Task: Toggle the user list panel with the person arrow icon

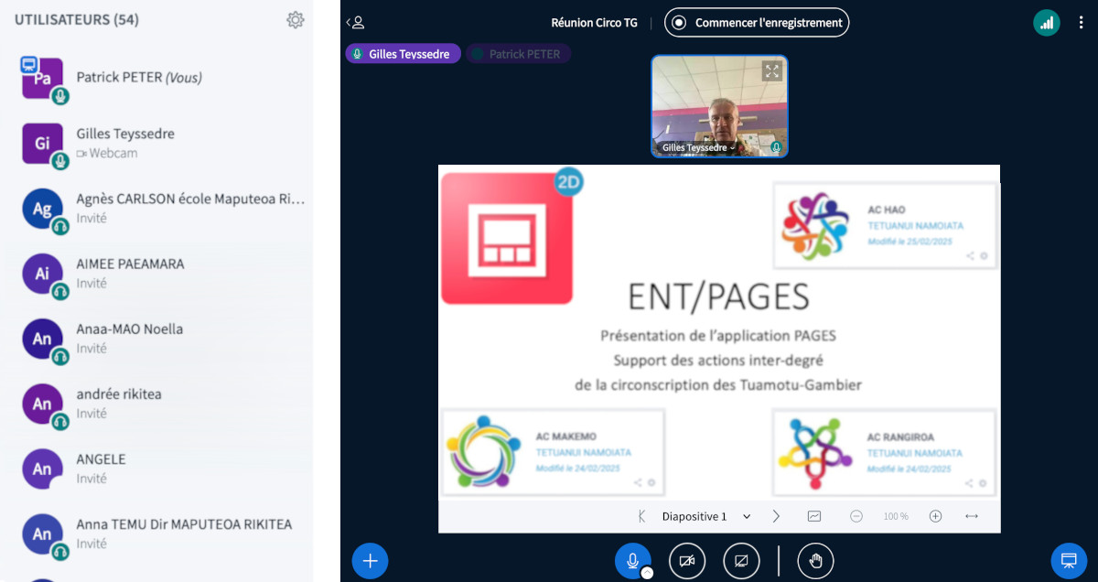Action: pyautogui.click(x=355, y=22)
